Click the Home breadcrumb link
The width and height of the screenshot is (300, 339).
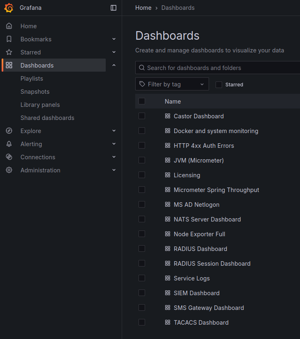[x=143, y=8]
